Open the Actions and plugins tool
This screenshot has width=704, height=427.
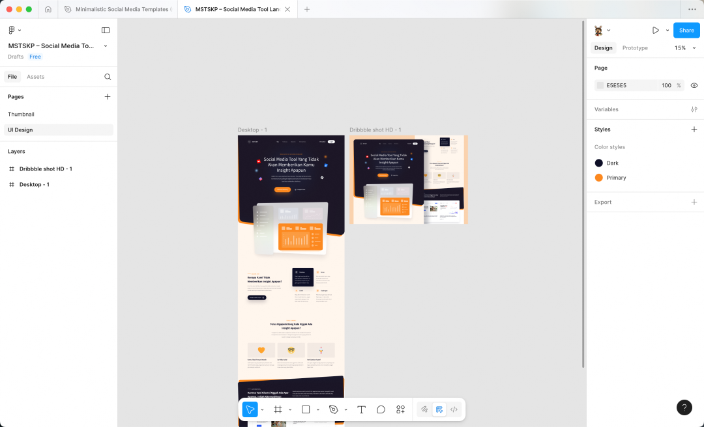(x=400, y=409)
